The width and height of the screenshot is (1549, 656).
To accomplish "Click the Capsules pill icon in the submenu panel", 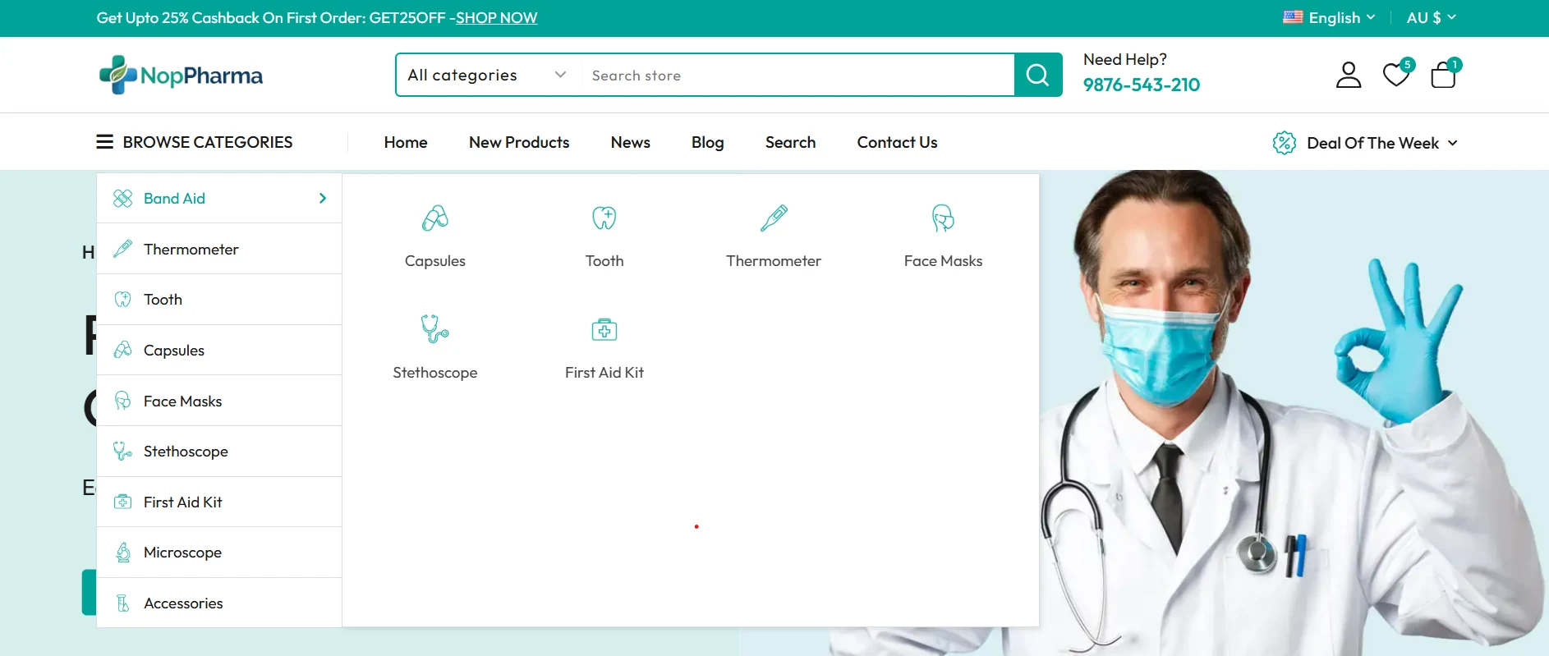I will pos(434,218).
